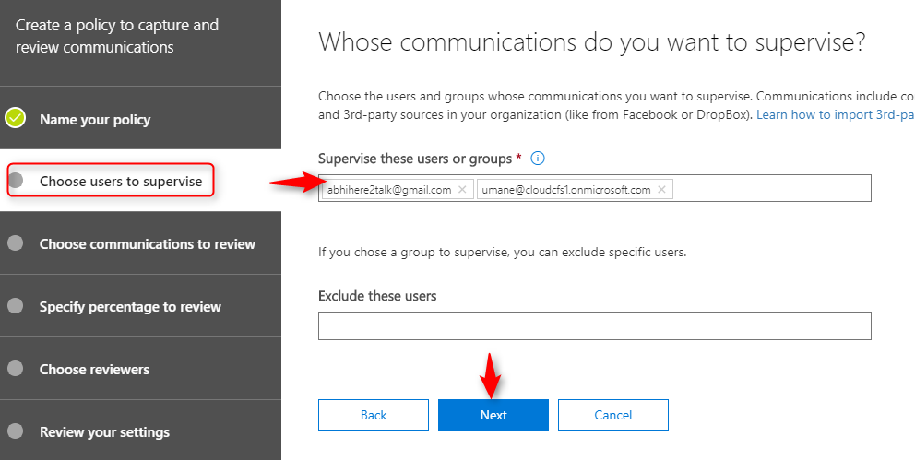
Task: Open the Choose communications to review step
Action: [147, 243]
